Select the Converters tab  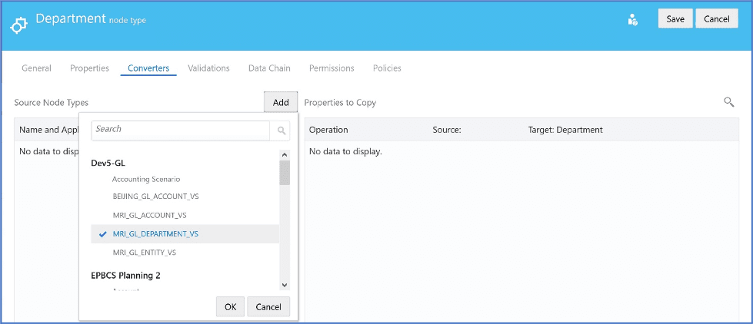tap(148, 68)
